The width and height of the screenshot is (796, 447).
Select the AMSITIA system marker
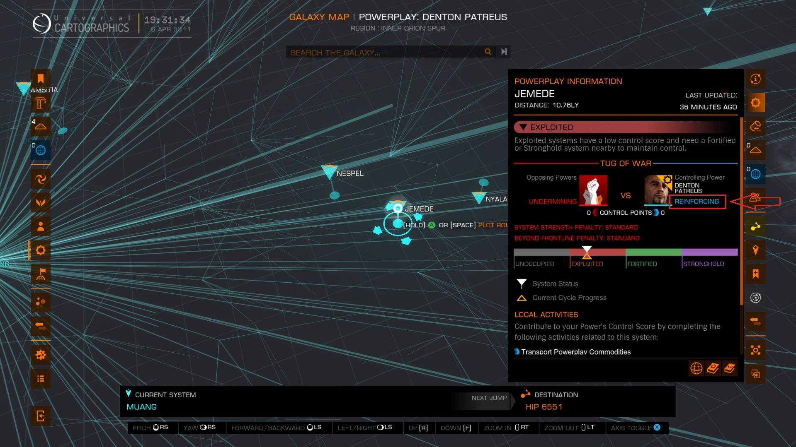coord(23,88)
